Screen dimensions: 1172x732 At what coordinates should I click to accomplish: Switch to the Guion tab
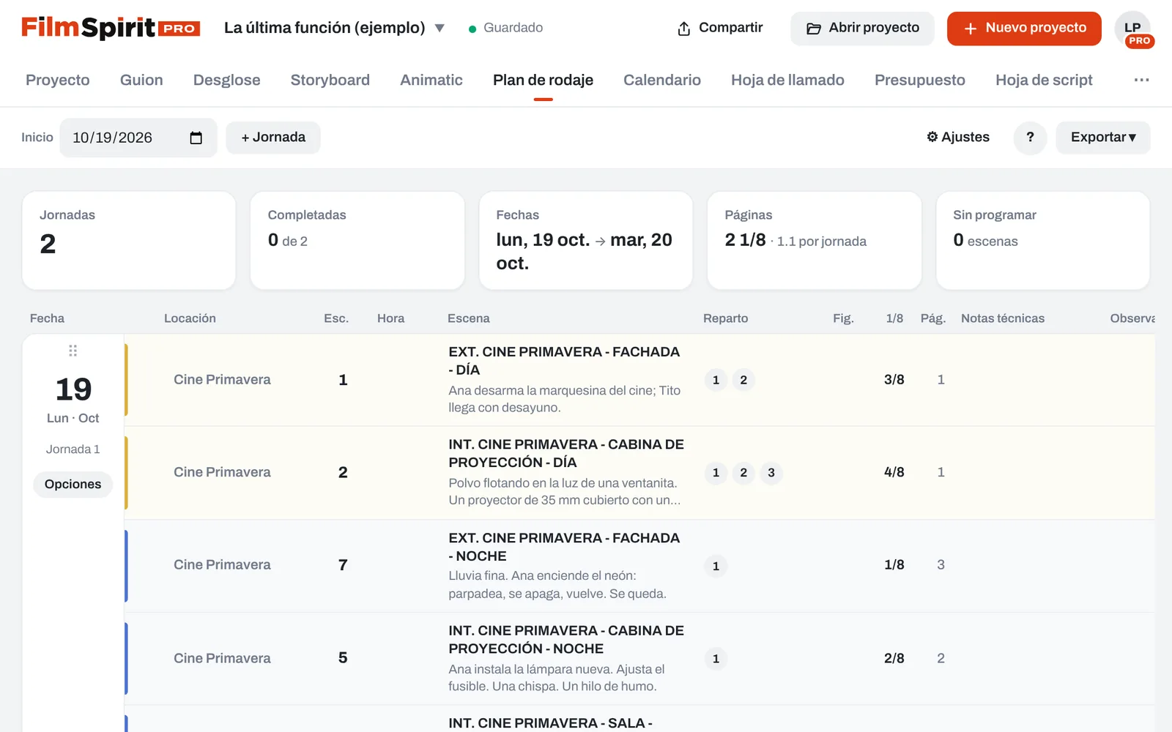pyautogui.click(x=141, y=80)
